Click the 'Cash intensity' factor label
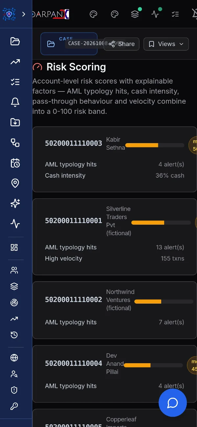Screen dimensions: 197x427 [x=65, y=176]
